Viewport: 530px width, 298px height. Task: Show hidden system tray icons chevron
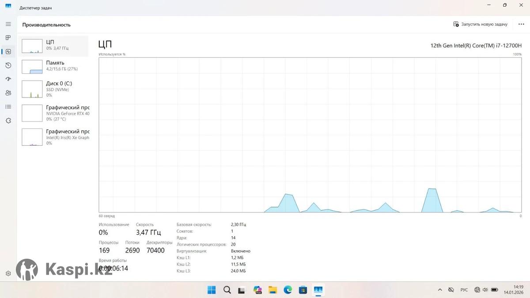click(x=440, y=290)
